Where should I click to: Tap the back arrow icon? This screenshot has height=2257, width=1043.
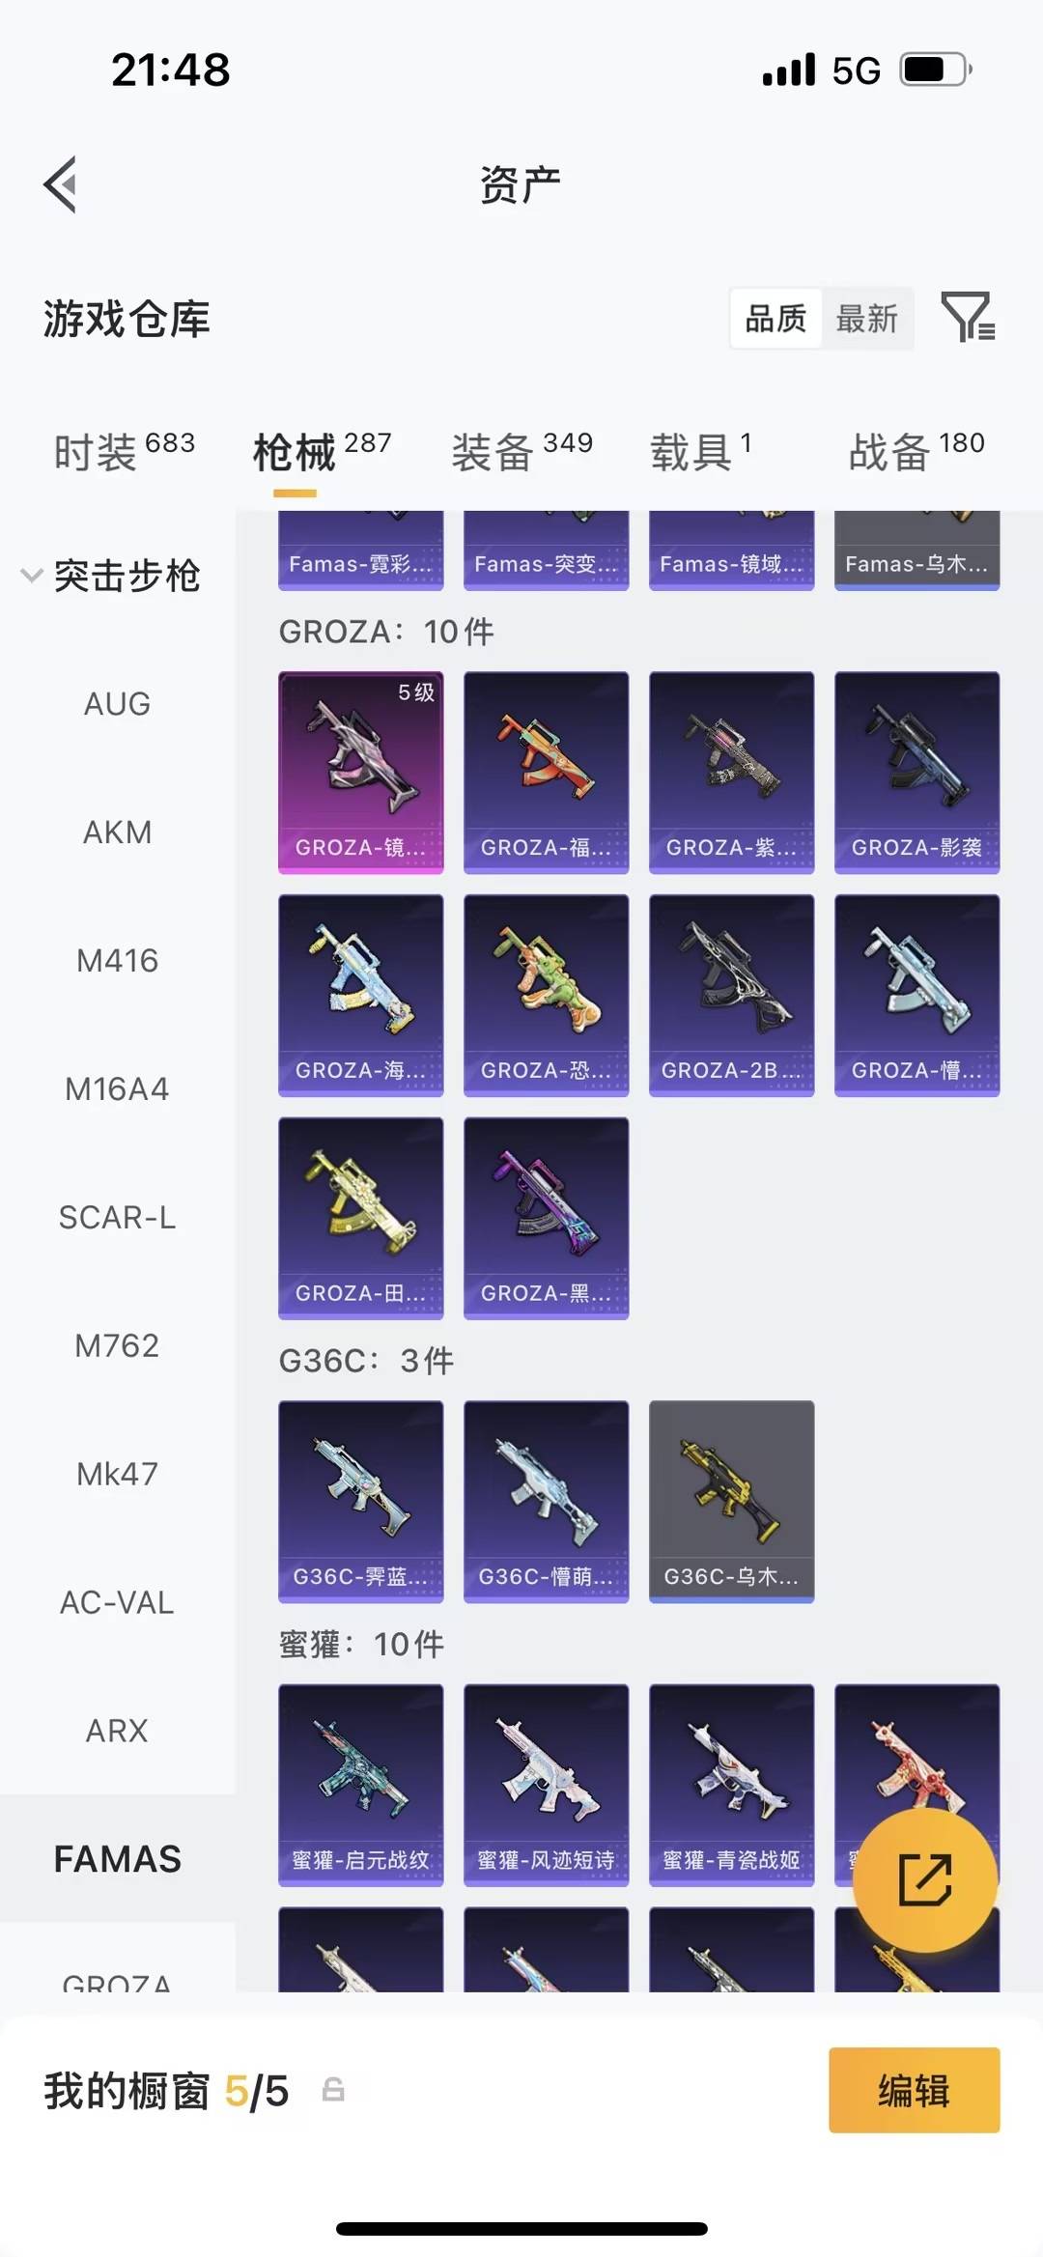pos(60,184)
